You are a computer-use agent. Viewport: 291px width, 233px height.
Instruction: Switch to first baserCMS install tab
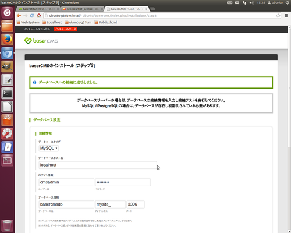38,9
